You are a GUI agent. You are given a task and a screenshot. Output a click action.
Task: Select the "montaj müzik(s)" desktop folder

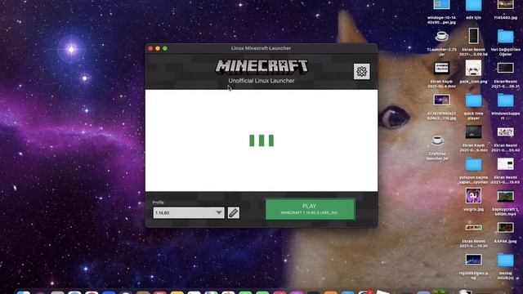click(x=505, y=260)
